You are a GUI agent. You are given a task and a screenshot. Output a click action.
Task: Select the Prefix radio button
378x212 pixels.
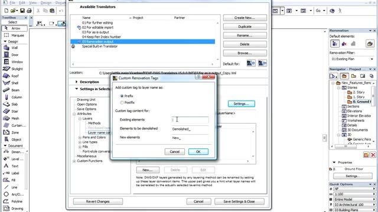122,96
